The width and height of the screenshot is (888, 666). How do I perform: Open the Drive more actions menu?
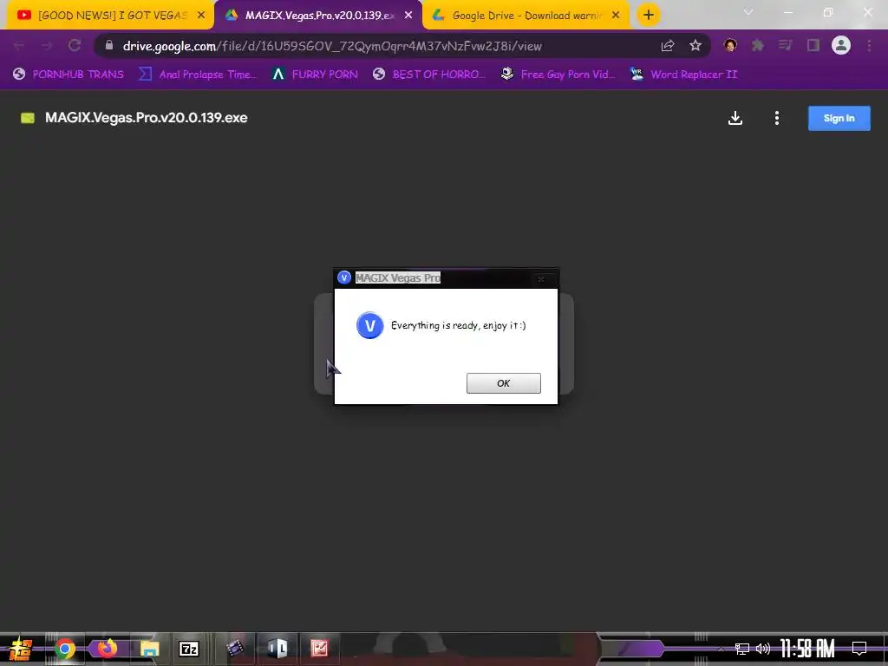click(777, 118)
